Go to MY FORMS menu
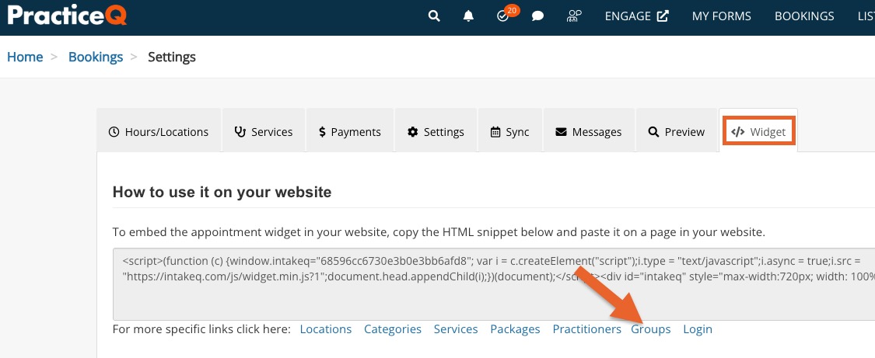Image resolution: width=875 pixels, height=358 pixels. [722, 16]
